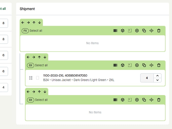Click the left arrow on the last BX box

pyautogui.click(x=28, y=92)
